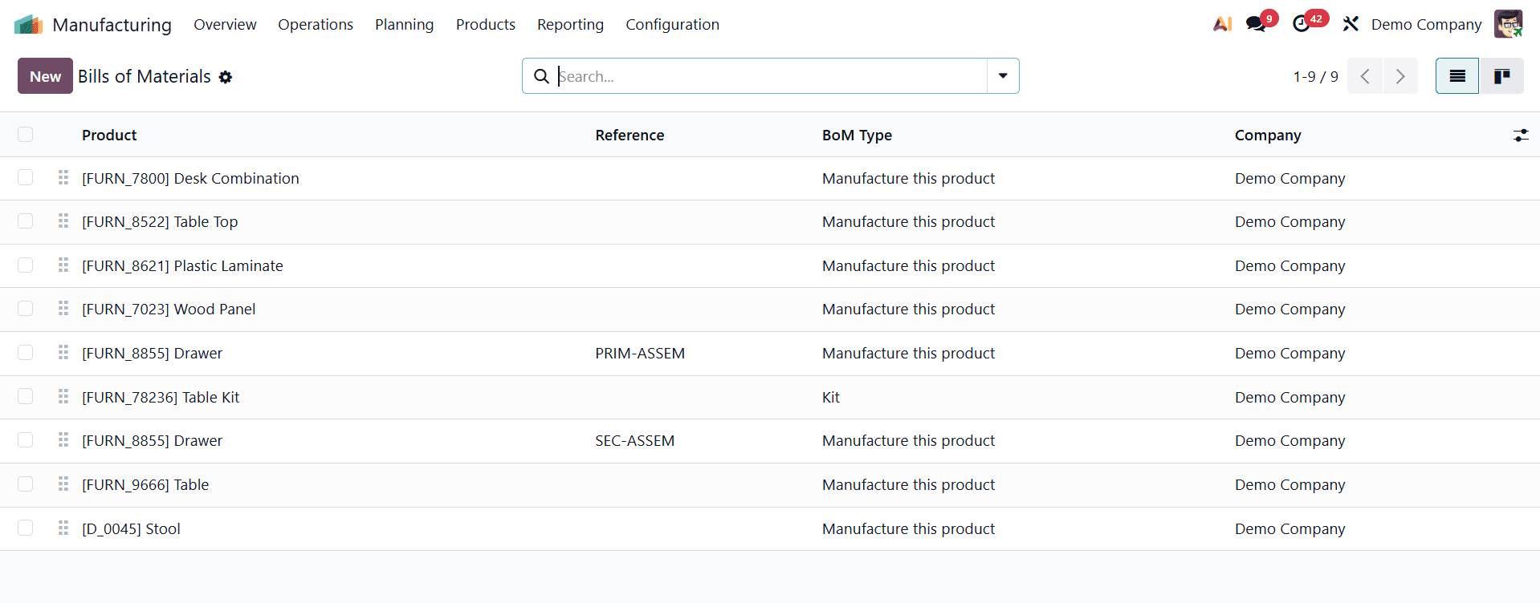Open the Planning menu
This screenshot has height=603, width=1540.
pos(404,24)
